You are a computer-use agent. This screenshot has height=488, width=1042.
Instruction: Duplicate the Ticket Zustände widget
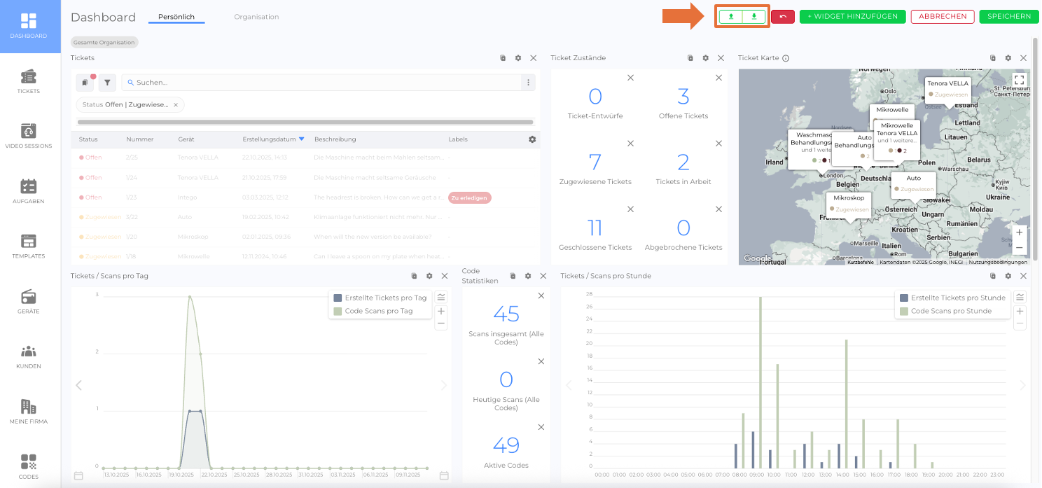point(690,58)
